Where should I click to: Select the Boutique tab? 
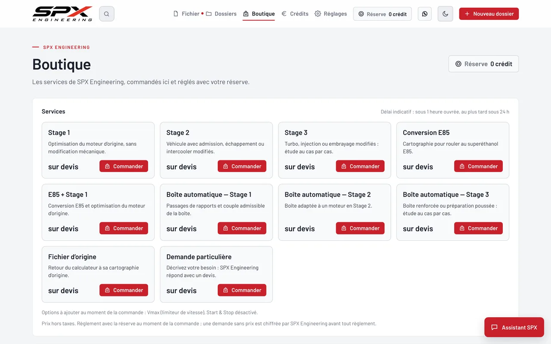point(259,14)
